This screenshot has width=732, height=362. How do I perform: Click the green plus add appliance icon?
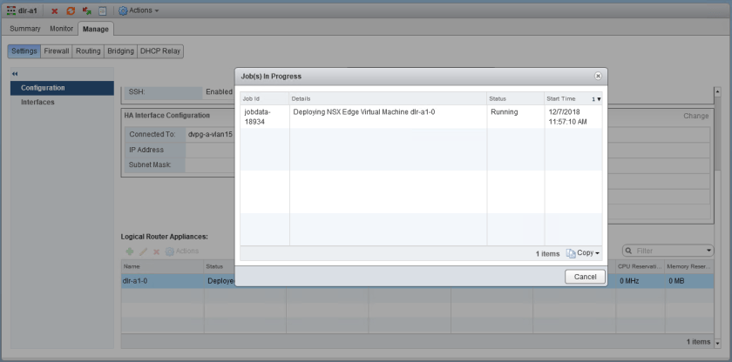click(129, 251)
